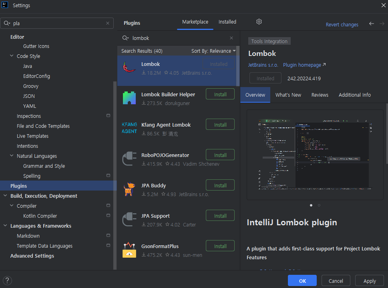
Task: Install Kfang Agent Lombok plugin
Action: click(220, 125)
